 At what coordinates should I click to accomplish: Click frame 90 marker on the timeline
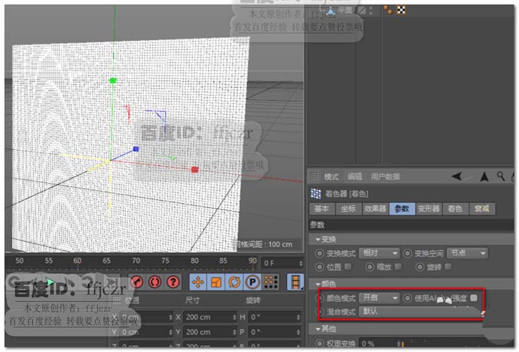coord(252,261)
